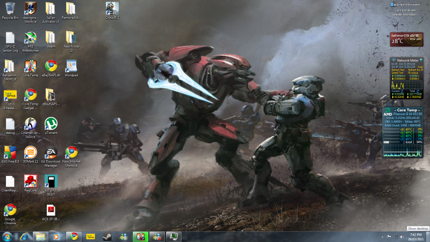Screen dimensions: 430x242
Task: Open the volume speaker tray icon
Action: tap(402, 237)
